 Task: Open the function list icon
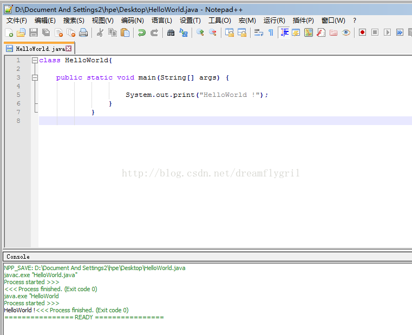click(321, 32)
